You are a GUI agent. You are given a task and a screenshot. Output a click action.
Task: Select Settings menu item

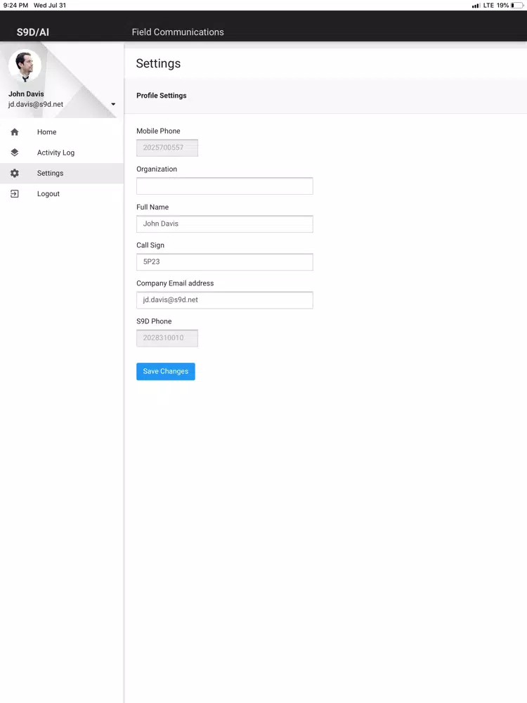pos(62,173)
